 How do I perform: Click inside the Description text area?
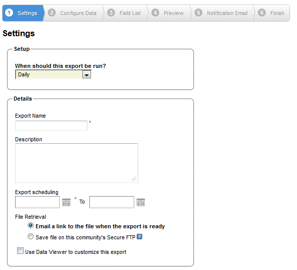click(x=76, y=163)
